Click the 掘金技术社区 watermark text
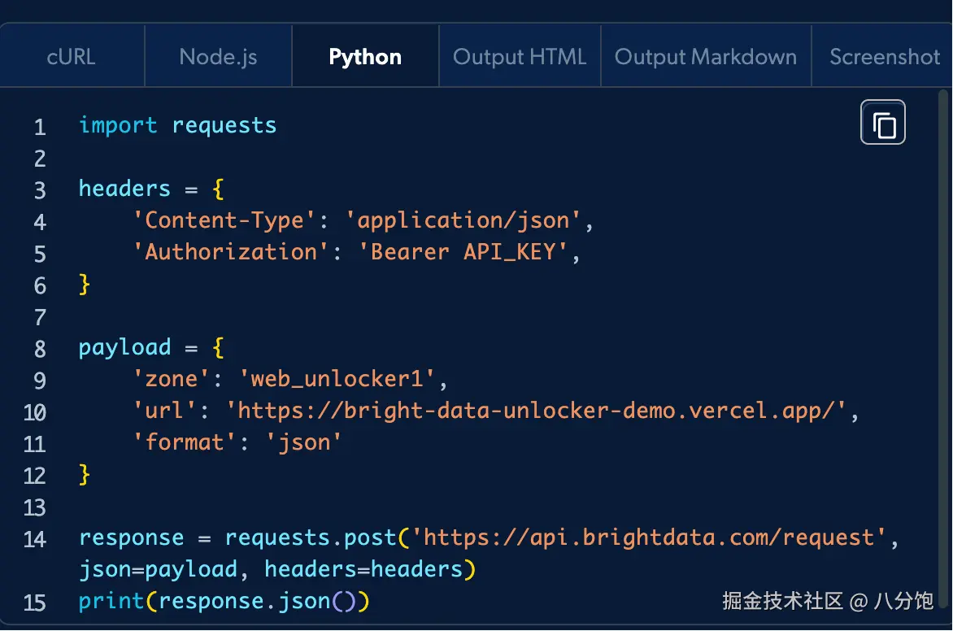This screenshot has height=631, width=953. pos(782,602)
